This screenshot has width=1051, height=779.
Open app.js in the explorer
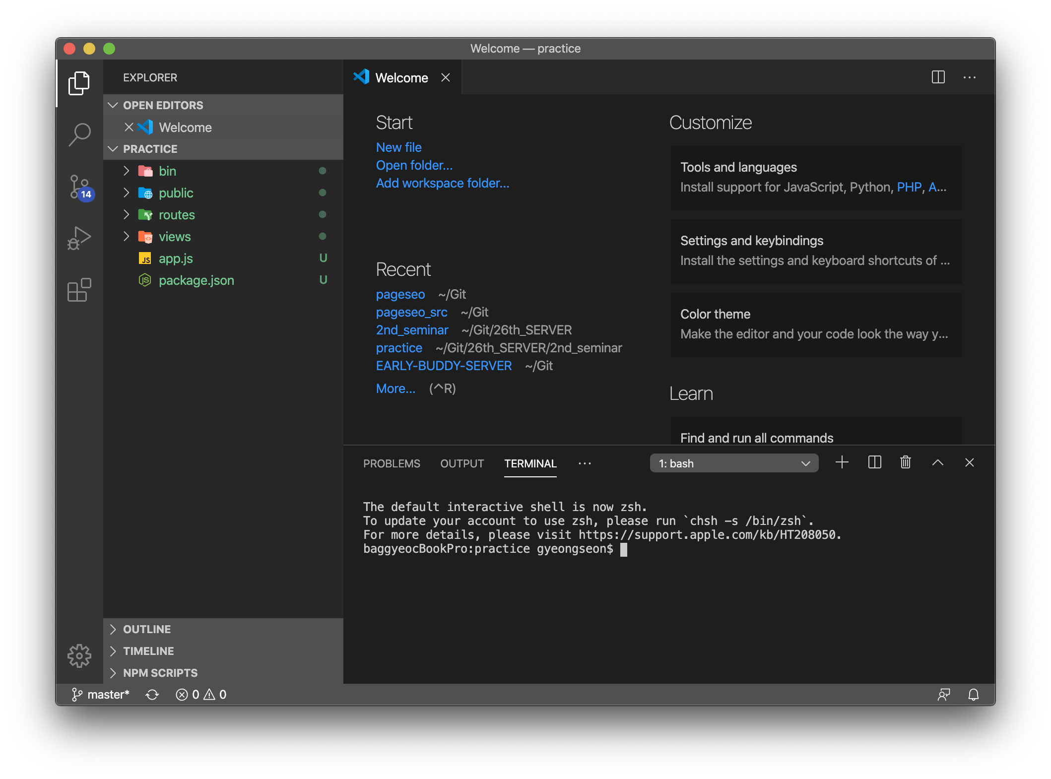coord(176,259)
